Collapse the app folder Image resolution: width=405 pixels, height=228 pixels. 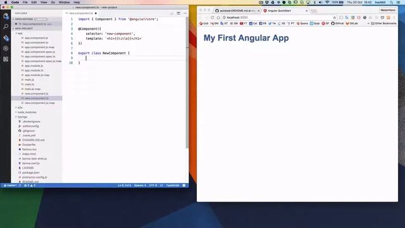[20, 34]
